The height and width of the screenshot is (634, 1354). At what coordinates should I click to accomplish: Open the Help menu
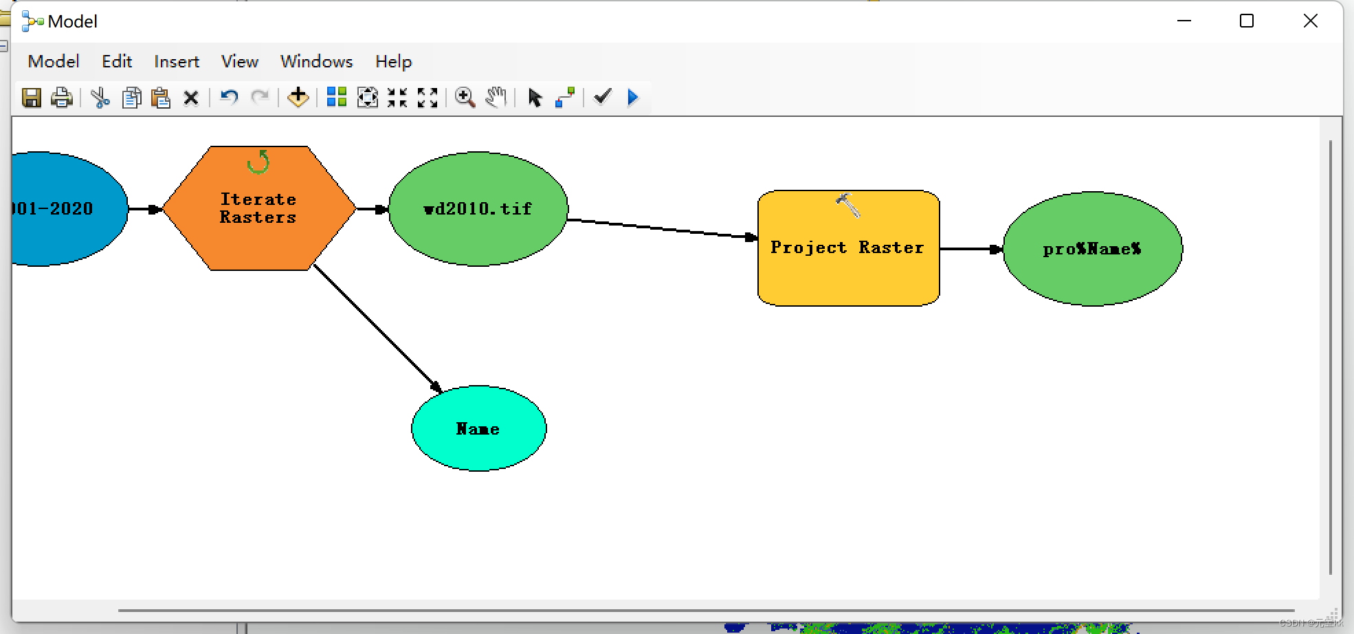pyautogui.click(x=393, y=61)
